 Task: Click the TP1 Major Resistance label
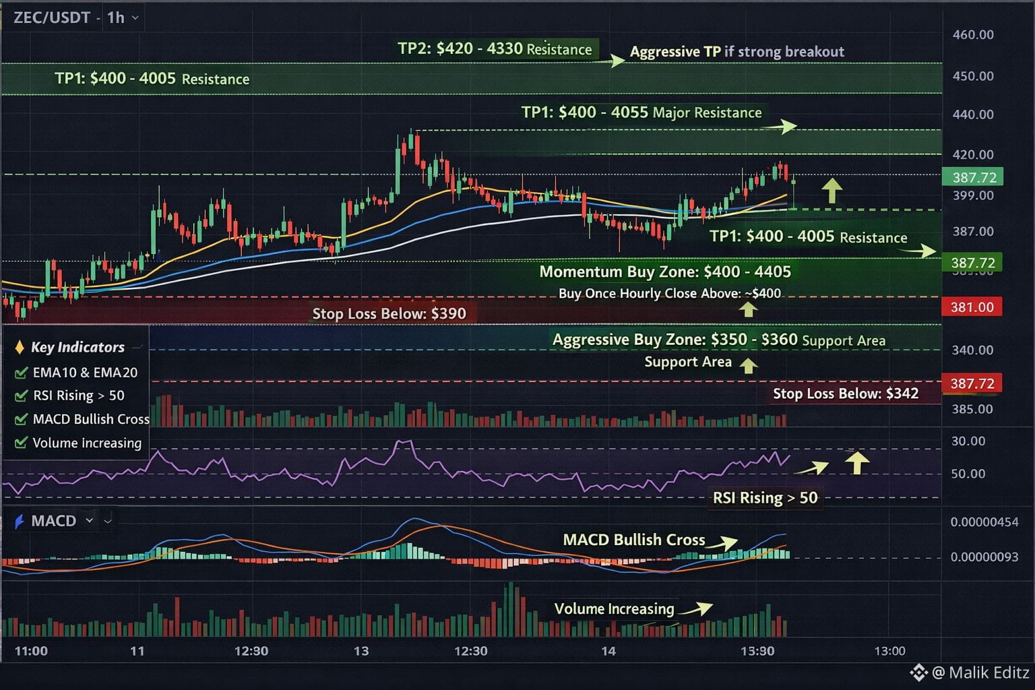pos(641,113)
